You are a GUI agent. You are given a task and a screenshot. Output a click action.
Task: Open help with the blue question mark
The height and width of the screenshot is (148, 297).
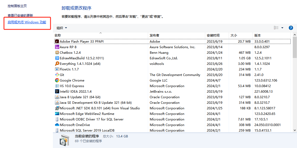291,28
